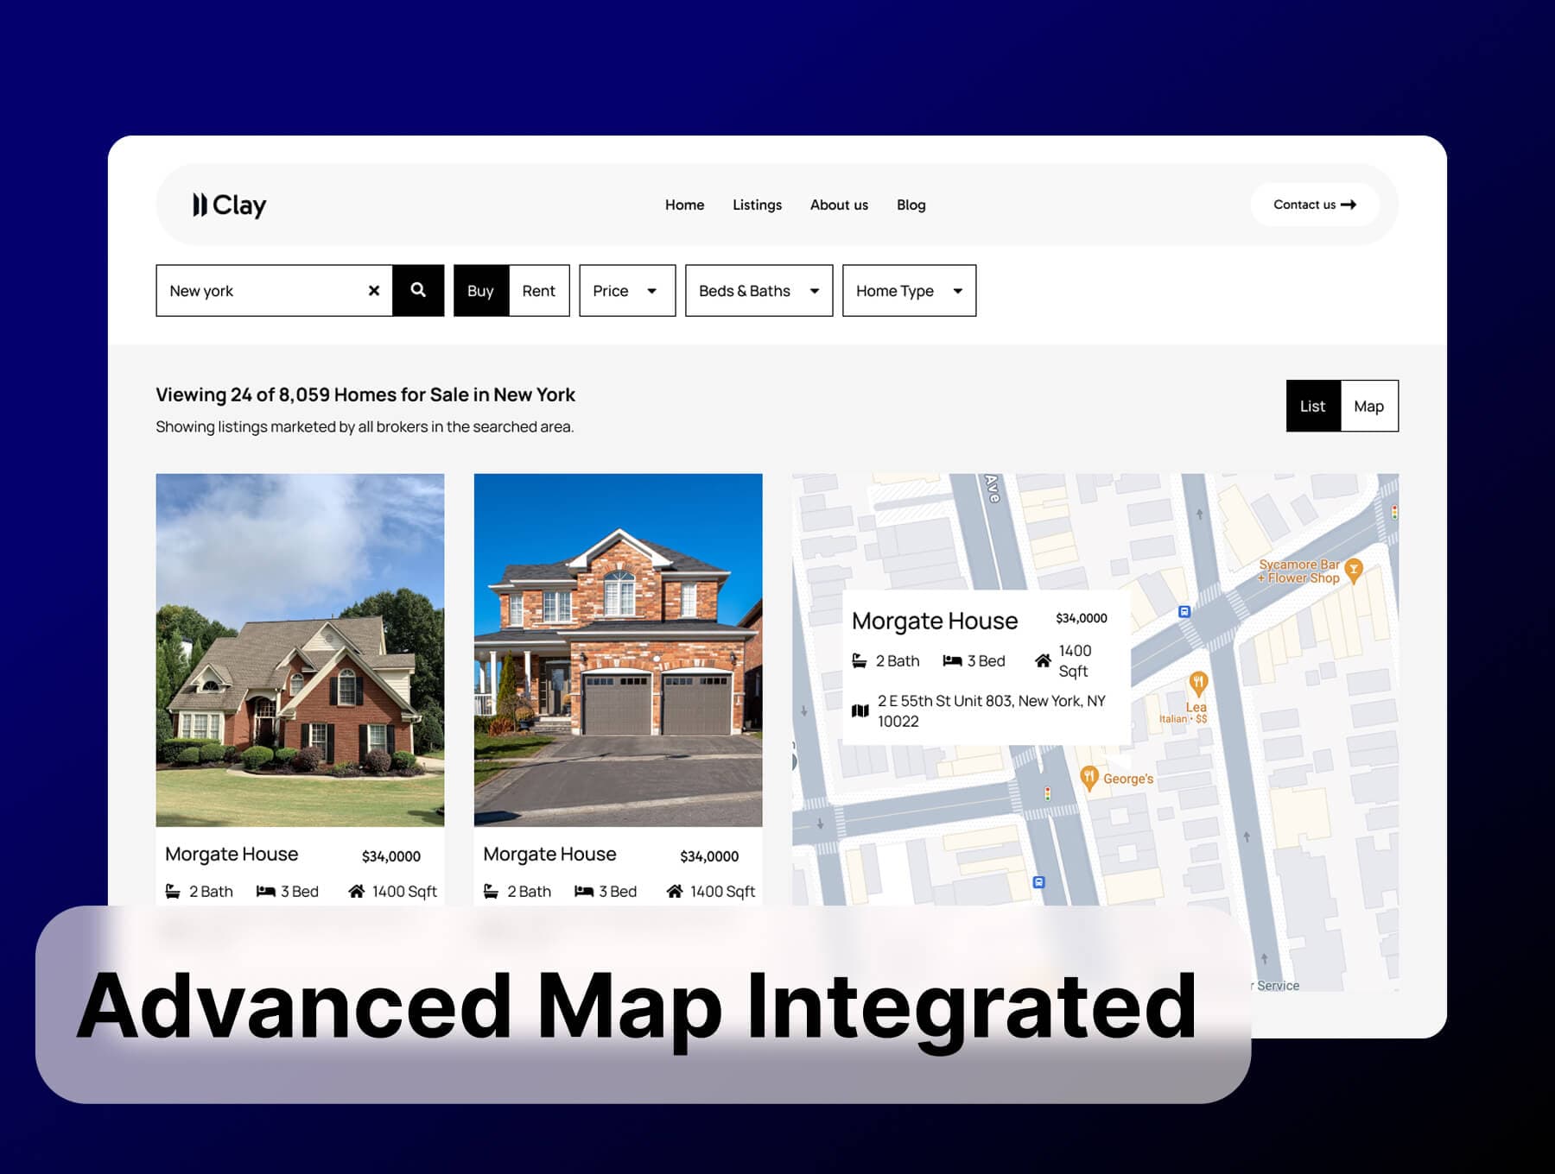1555x1174 pixels.
Task: Open the Price dropdown
Action: (x=626, y=291)
